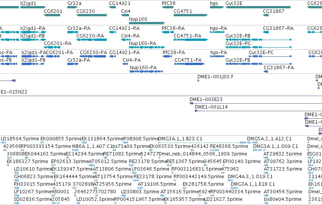Screen dimensions: 322x205
Task: Select the RH33015.5prime EST label
Action: (33, 184)
